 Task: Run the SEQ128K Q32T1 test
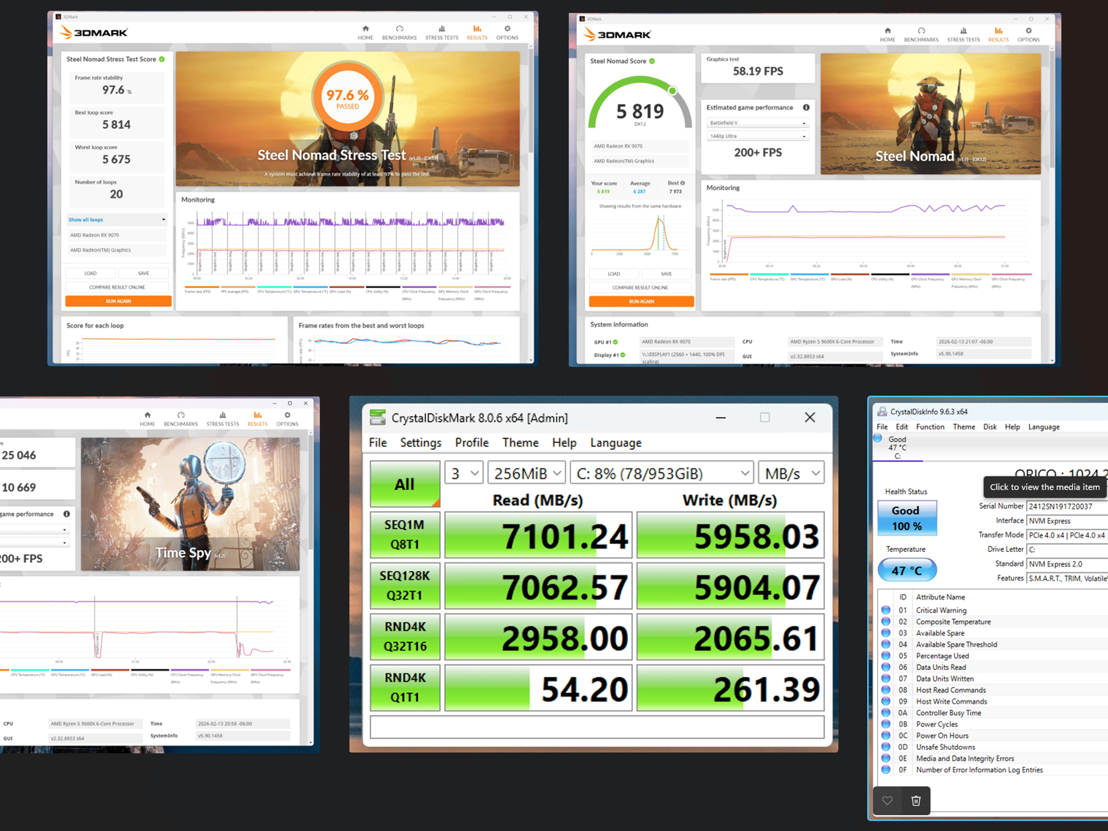click(x=405, y=585)
